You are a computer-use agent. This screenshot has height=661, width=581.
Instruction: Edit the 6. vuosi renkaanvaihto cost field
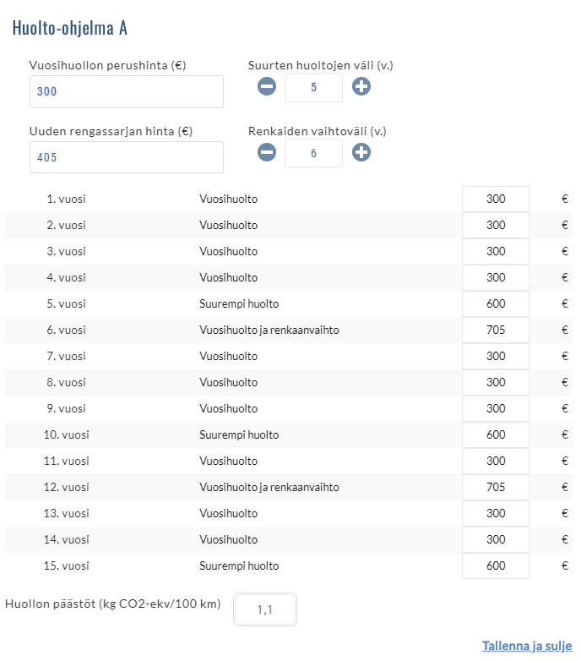(496, 330)
